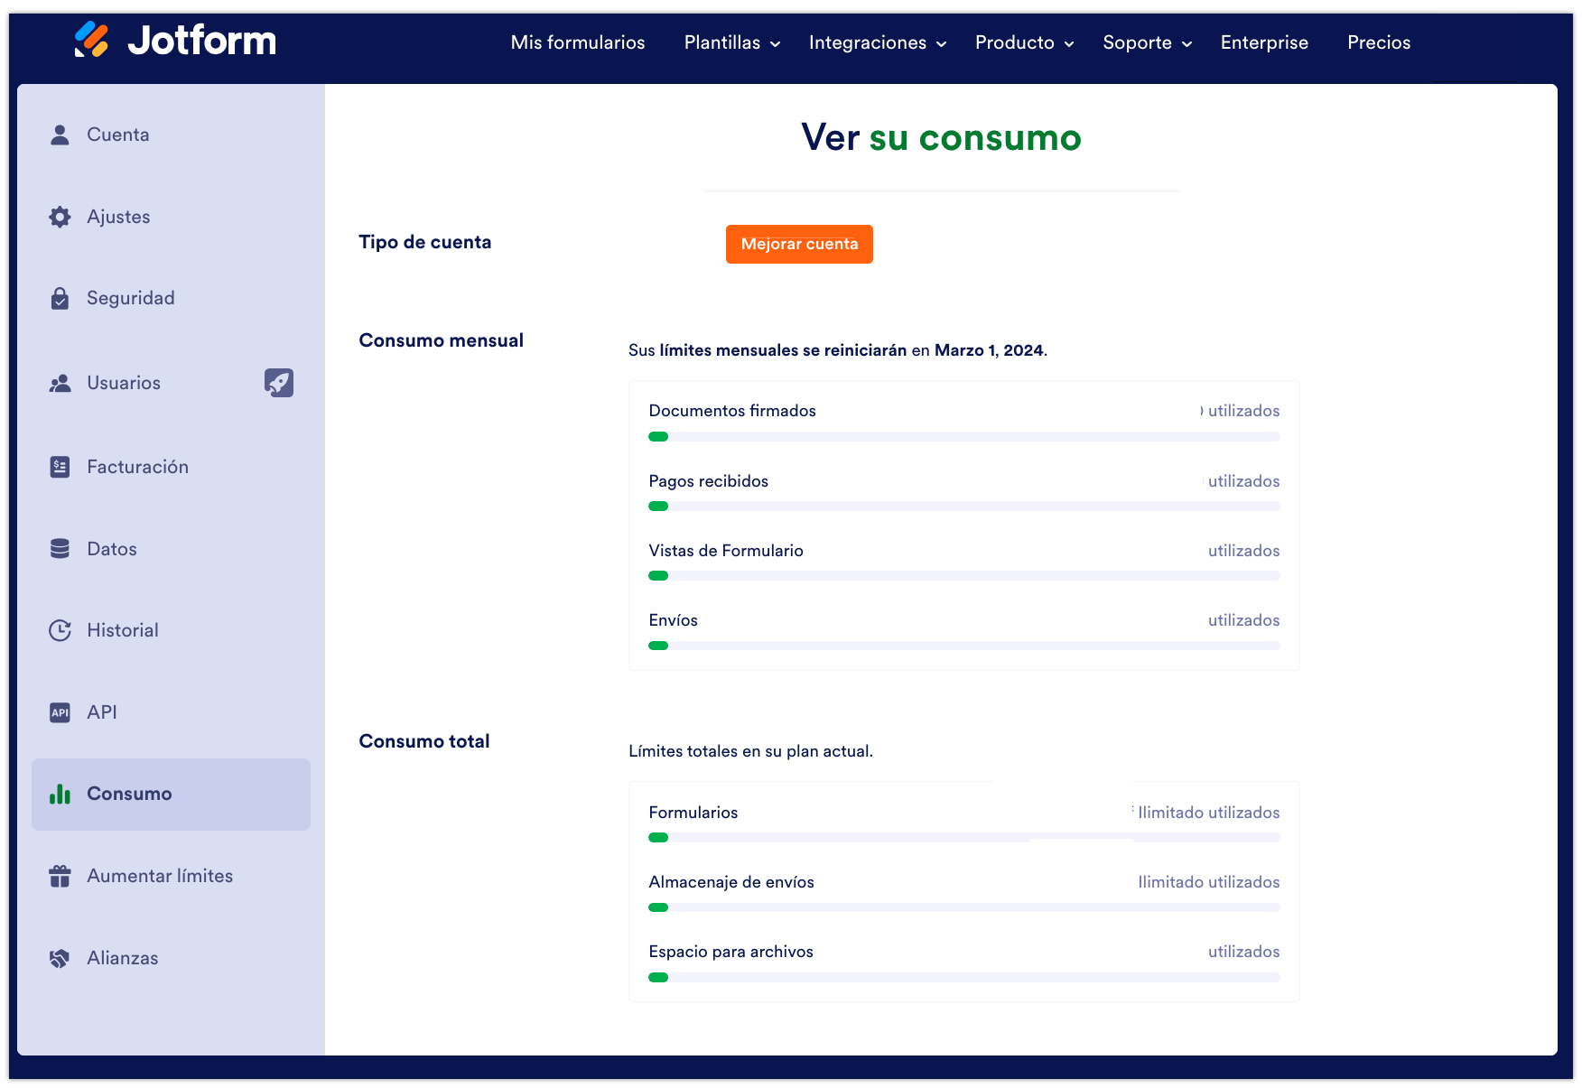Open the Seguridad sidebar section
The width and height of the screenshot is (1582, 1088).
click(x=171, y=298)
